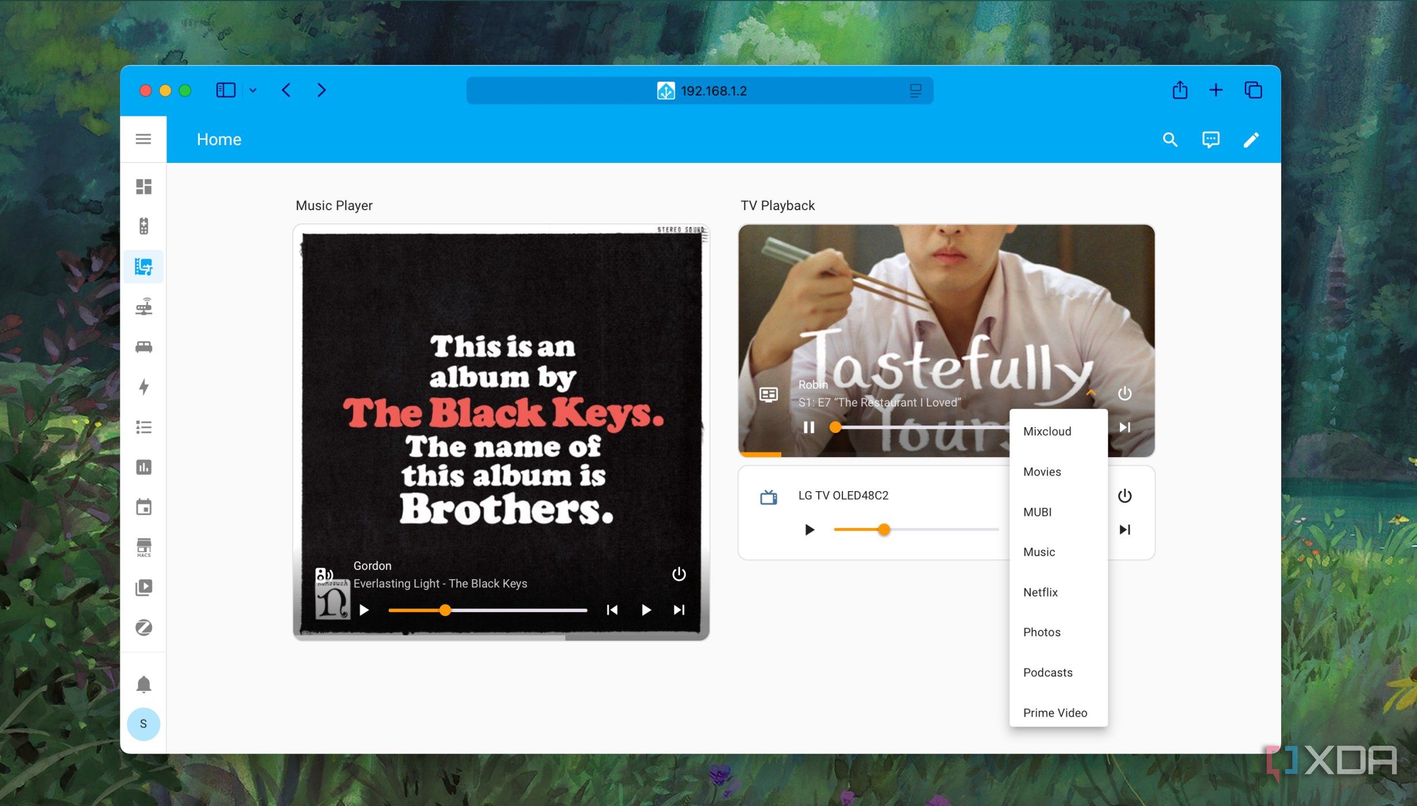This screenshot has height=806, width=1417.
Task: Toggle power on the LG TV OLED48C2 card
Action: tap(1125, 496)
